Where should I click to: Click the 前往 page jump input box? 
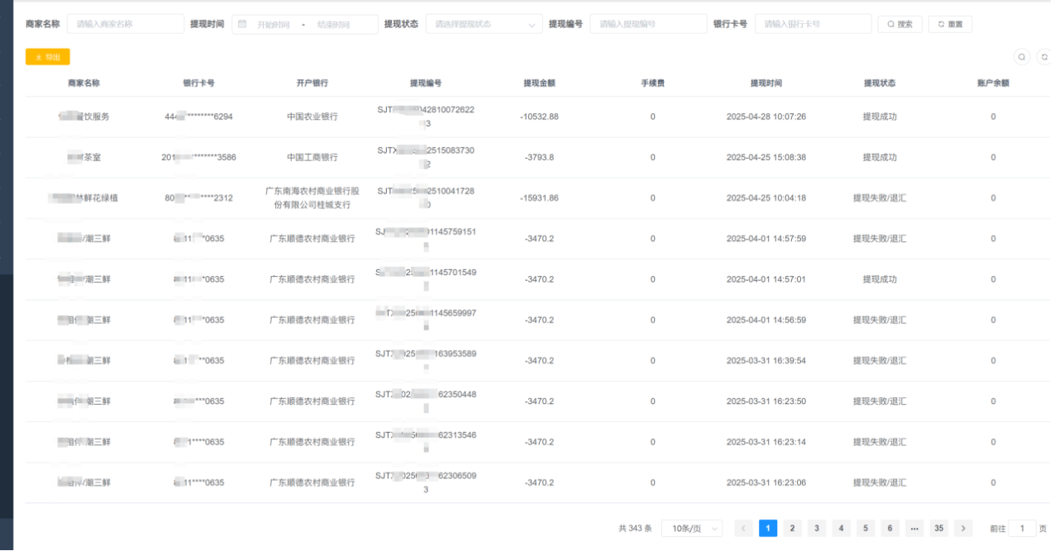click(1022, 529)
